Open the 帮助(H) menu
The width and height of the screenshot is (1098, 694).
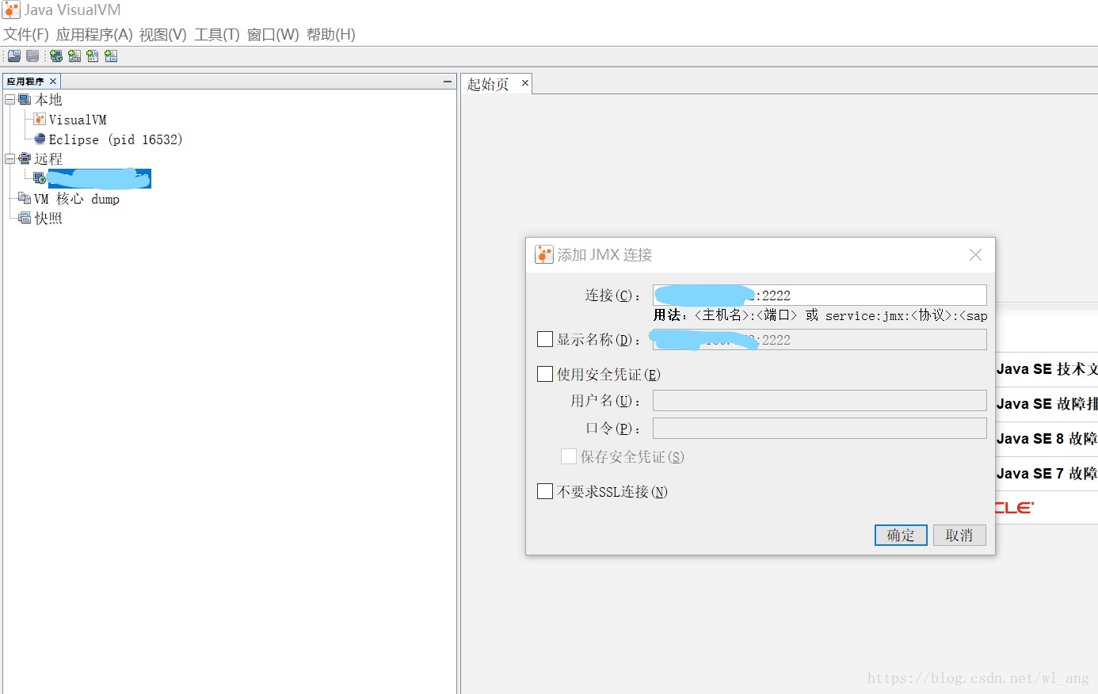point(331,34)
